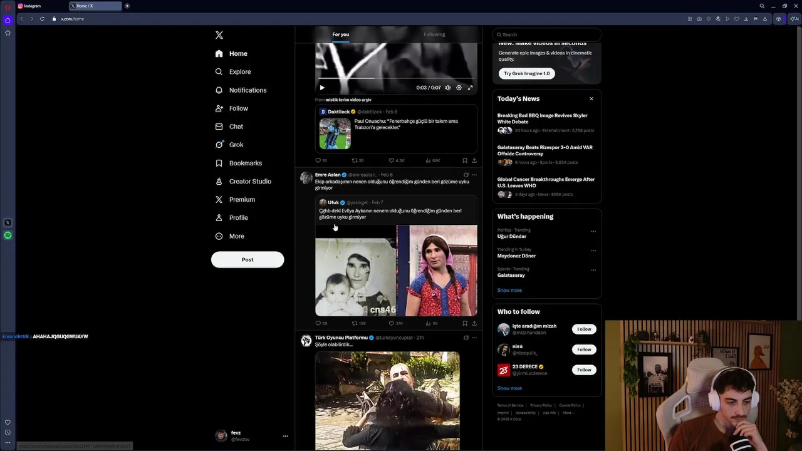Open the photo of woman in headscarf

coord(437,271)
